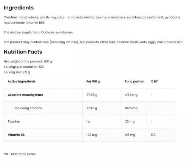Click the Nutrition Facts heading
The height and width of the screenshot is (166, 189).
click(x=23, y=52)
